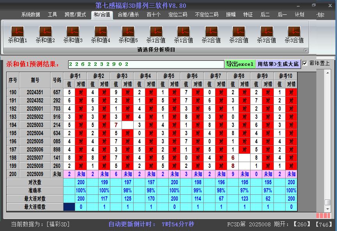The width and height of the screenshot is (337, 231).
Task: Select period cell 2024351
Action: (x=35, y=92)
